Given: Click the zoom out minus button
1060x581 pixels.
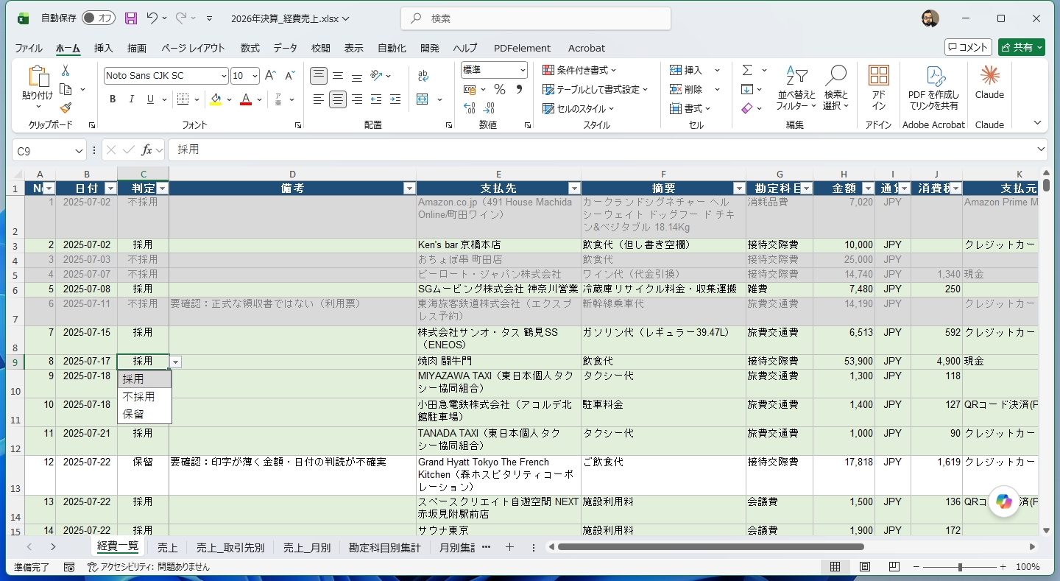Looking at the screenshot, I should pos(916,567).
